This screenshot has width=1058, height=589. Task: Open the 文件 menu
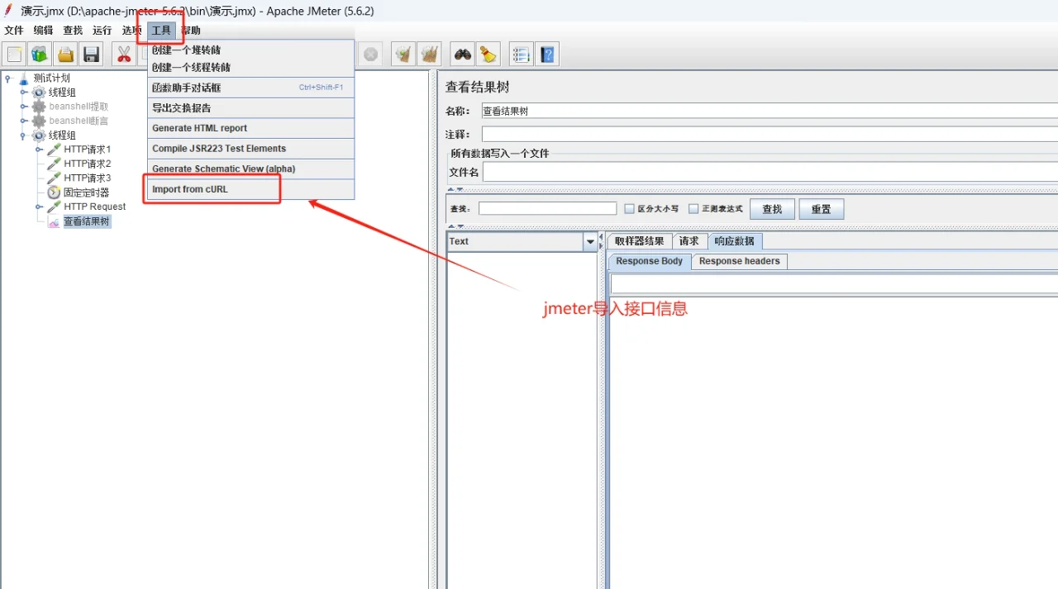click(14, 31)
